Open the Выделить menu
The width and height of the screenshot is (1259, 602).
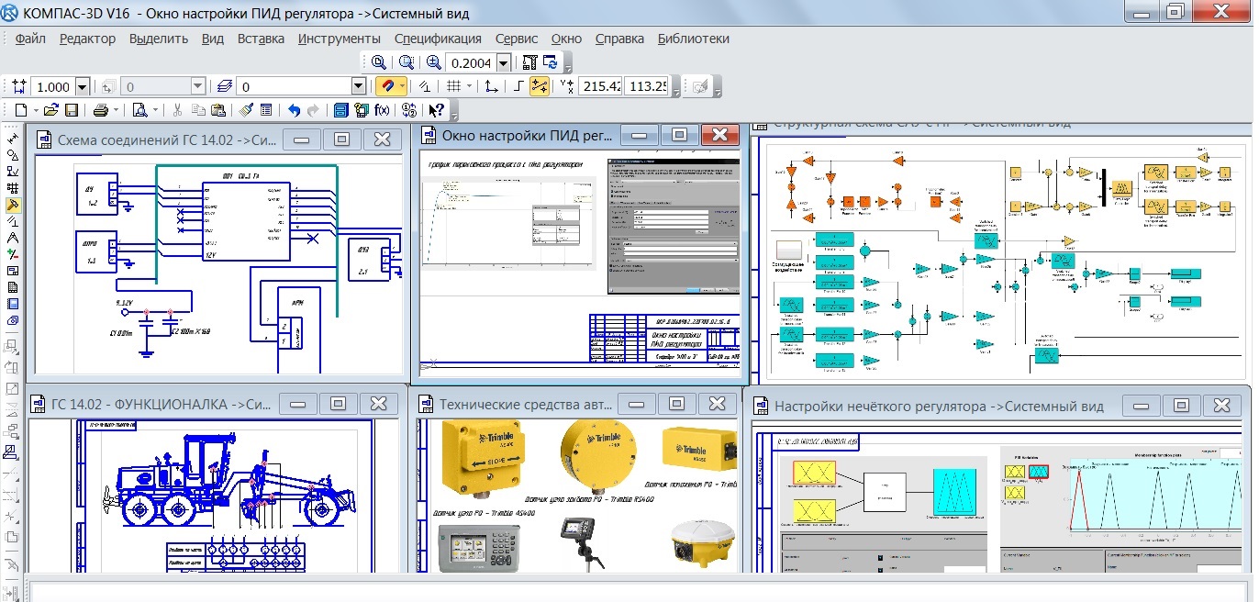tap(158, 39)
